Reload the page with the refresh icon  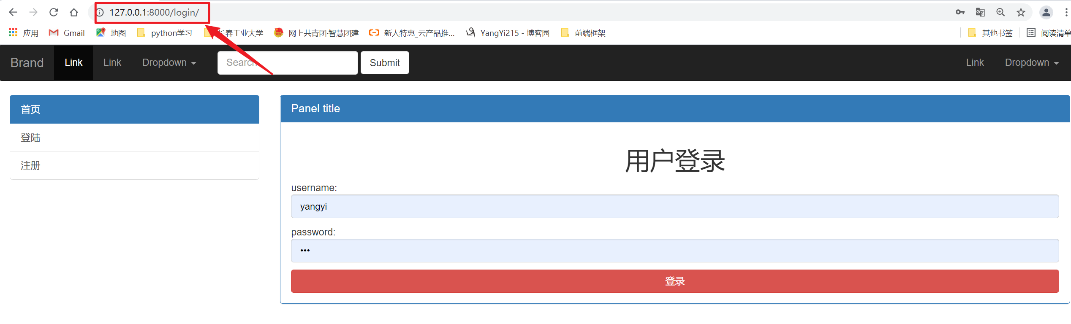coord(54,12)
